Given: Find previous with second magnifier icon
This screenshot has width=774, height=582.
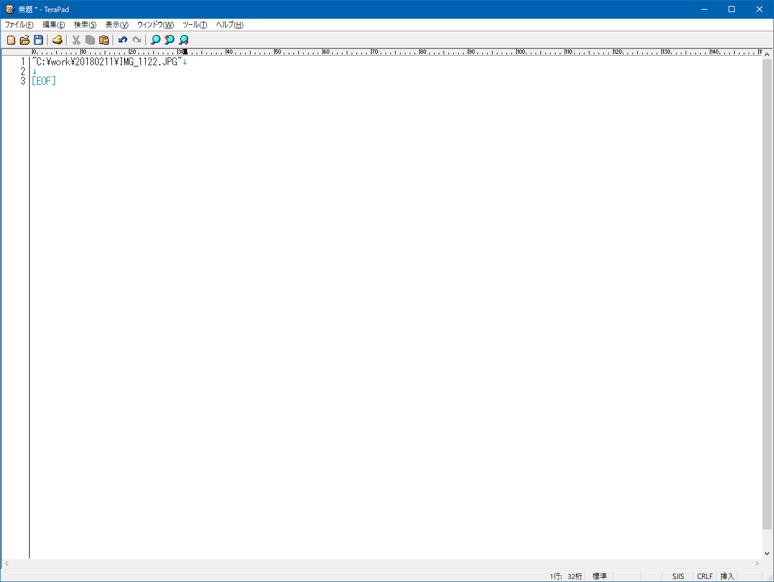Looking at the screenshot, I should click(169, 40).
